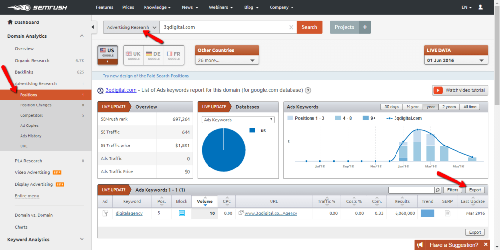
Task: Set chart range to half year
Action: click(413, 107)
